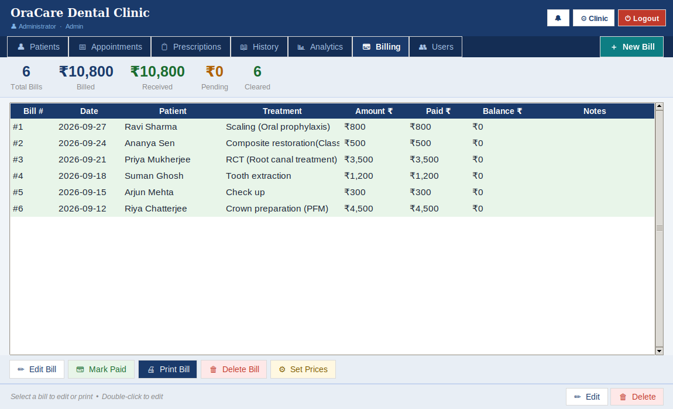
Task: Click the Pending ₹0 stat
Action: pos(215,78)
